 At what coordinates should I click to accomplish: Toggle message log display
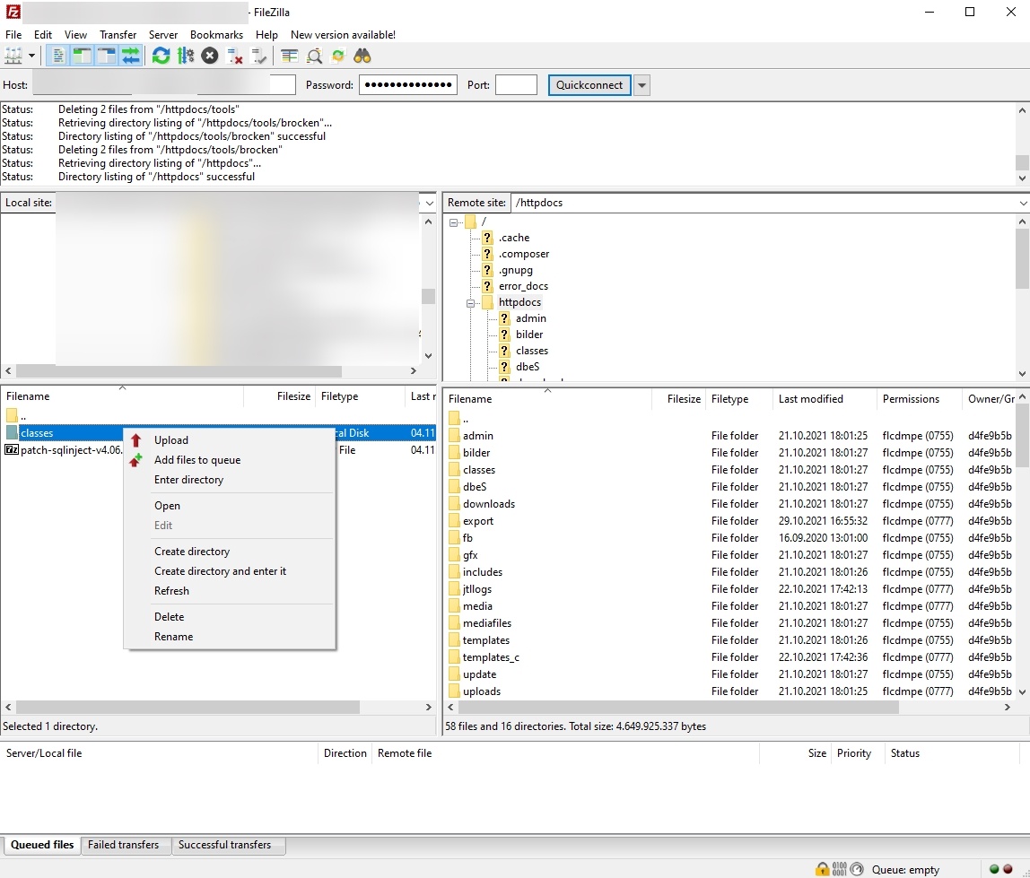tap(57, 56)
